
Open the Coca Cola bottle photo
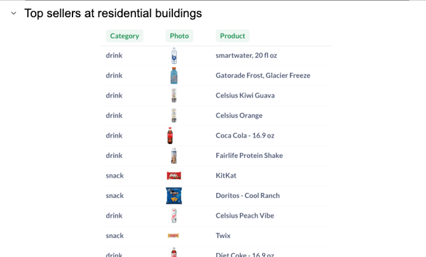click(x=170, y=136)
